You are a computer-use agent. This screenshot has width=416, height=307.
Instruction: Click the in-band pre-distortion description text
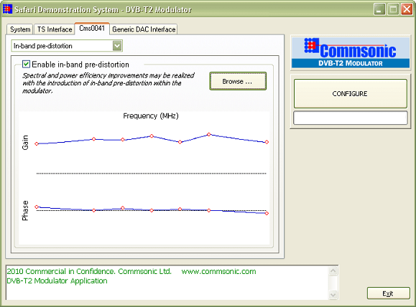pyautogui.click(x=108, y=83)
